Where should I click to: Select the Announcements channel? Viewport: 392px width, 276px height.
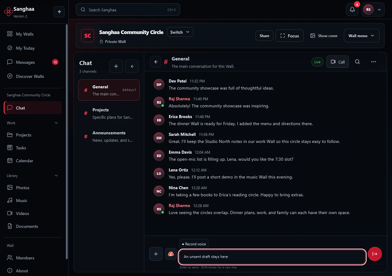click(x=109, y=136)
